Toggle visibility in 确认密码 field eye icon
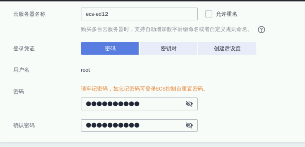 [x=189, y=125]
